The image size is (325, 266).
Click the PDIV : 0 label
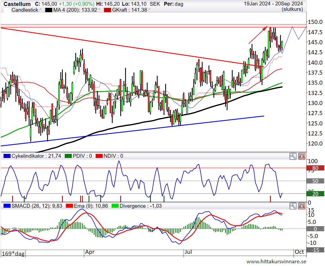click(83, 156)
